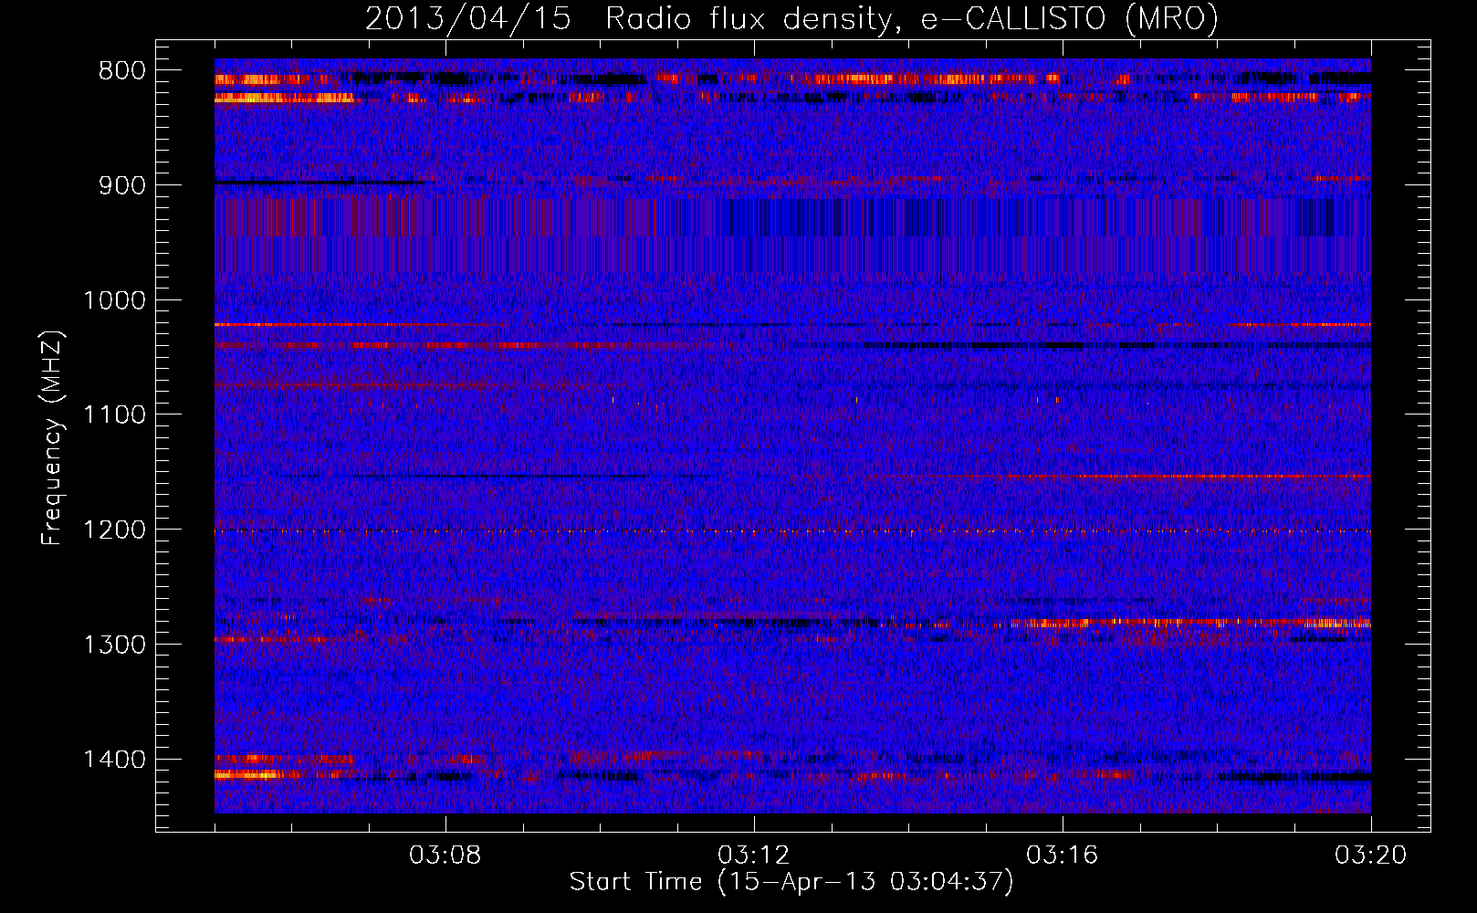The image size is (1477, 913).
Task: Click the 900 frequency tick label
Action: [x=122, y=185]
